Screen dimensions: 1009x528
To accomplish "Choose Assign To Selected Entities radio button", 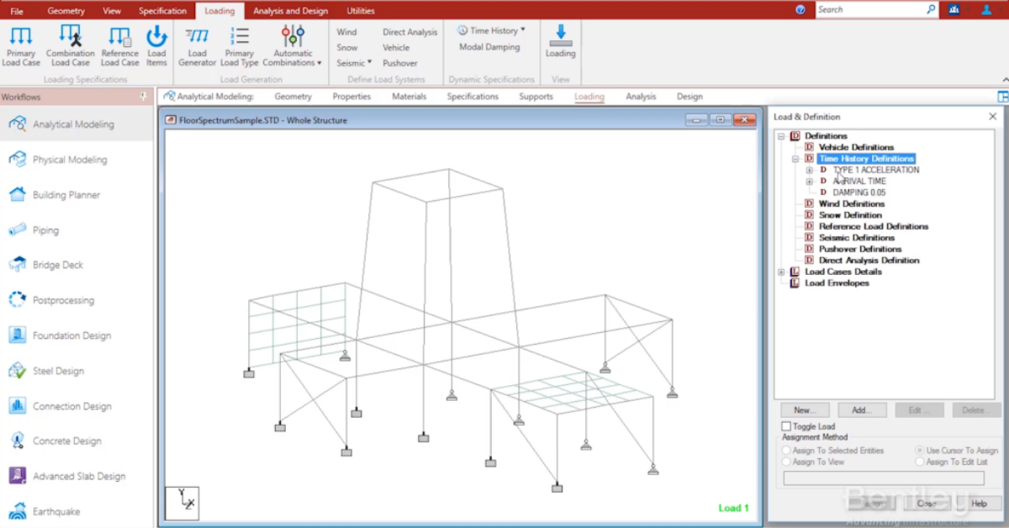I will point(787,451).
